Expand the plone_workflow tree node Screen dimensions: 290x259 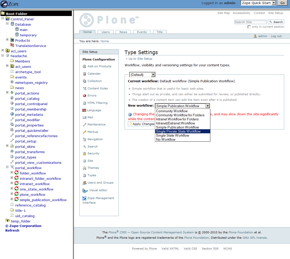[x=12, y=194]
